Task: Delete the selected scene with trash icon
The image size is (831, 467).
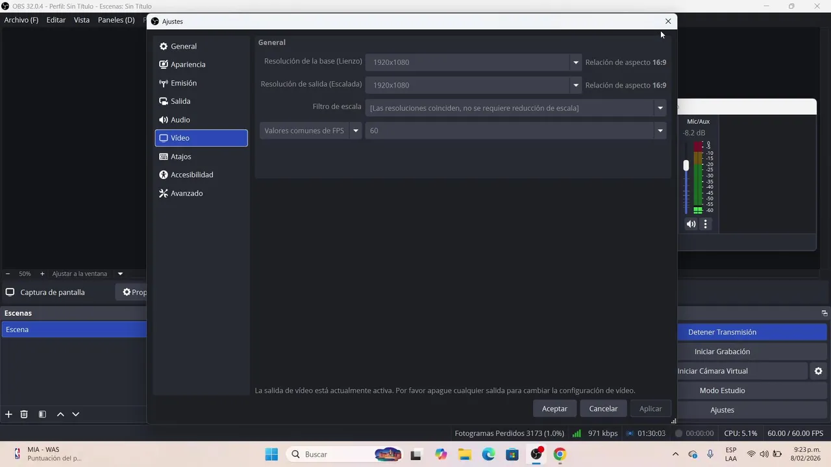Action: tap(24, 414)
